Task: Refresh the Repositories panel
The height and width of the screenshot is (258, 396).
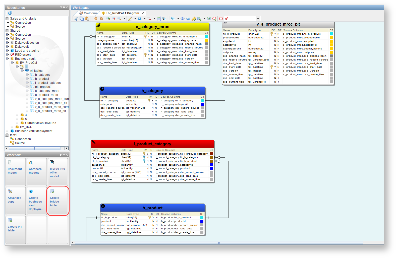Action: pyautogui.click(x=10, y=13)
